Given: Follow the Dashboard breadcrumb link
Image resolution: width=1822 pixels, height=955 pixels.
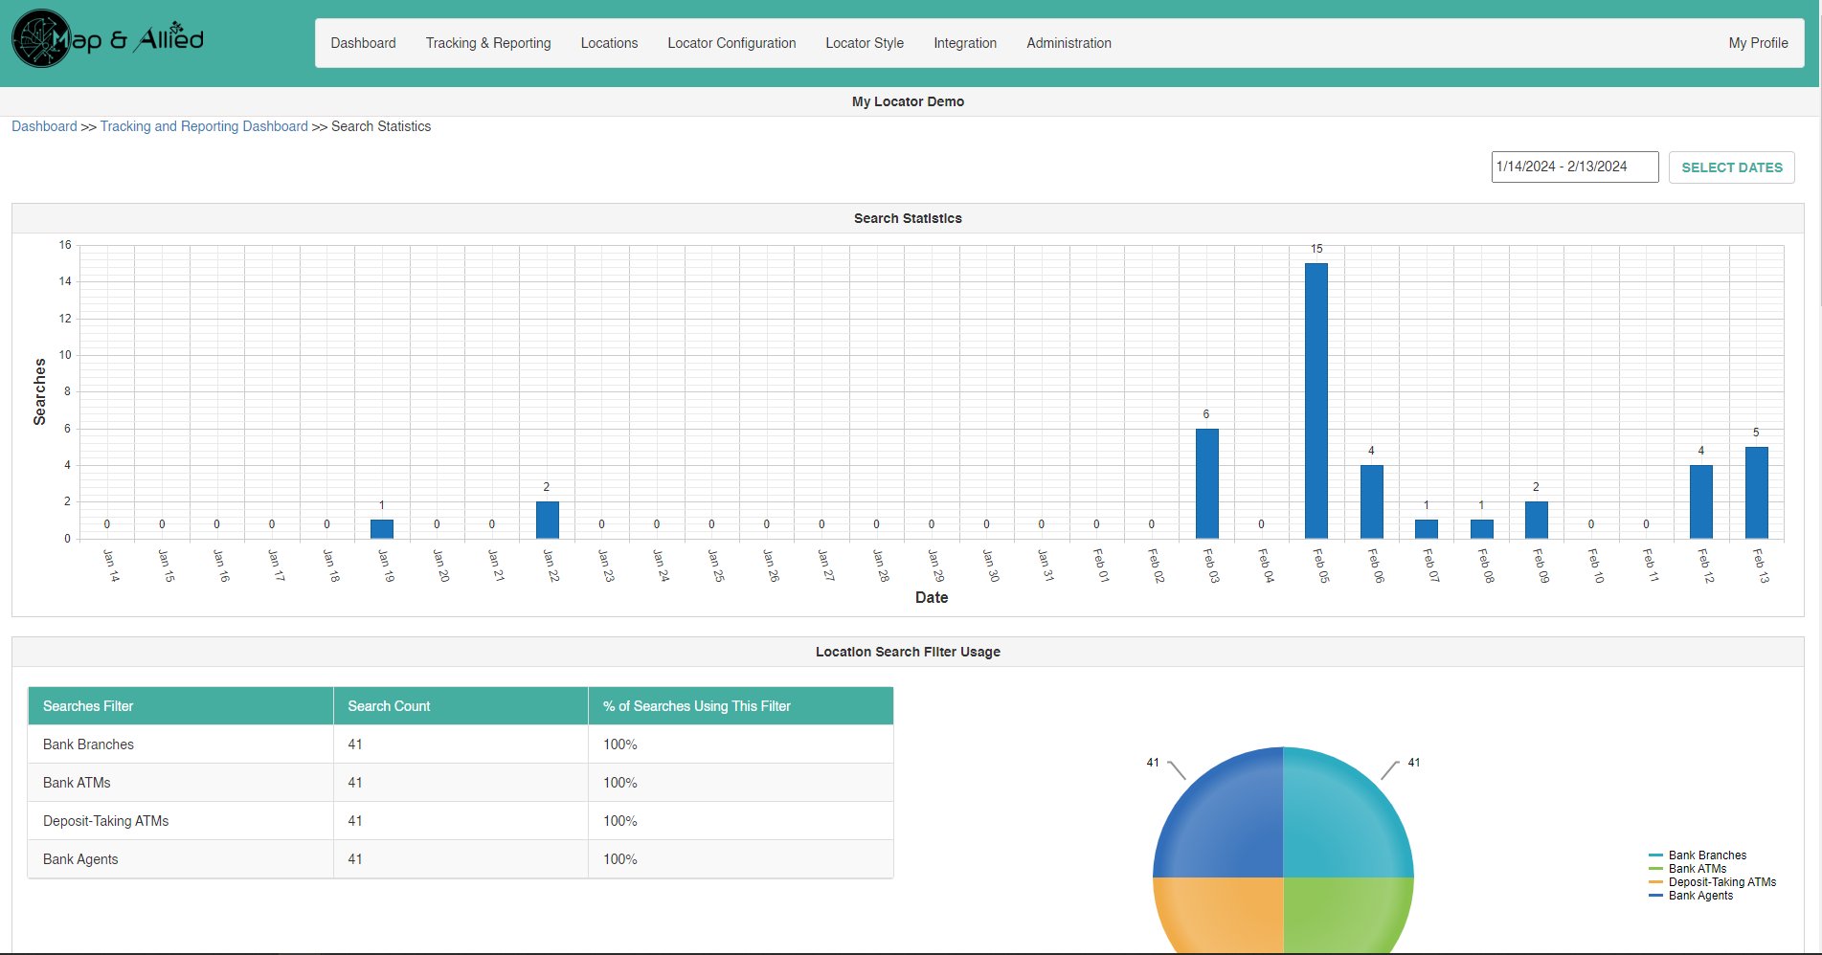Looking at the screenshot, I should 44,126.
